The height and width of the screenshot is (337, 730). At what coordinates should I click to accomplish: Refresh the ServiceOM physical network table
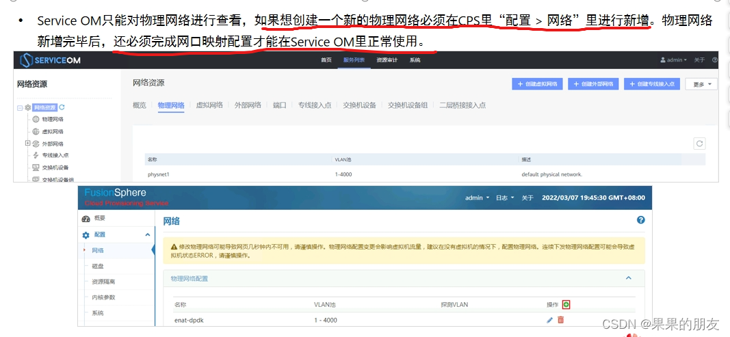[699, 144]
